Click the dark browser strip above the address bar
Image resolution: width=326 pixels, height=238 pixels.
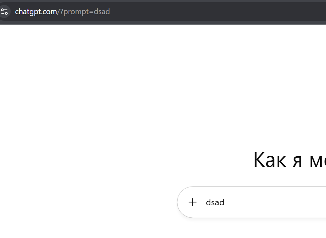[x=163, y=1]
